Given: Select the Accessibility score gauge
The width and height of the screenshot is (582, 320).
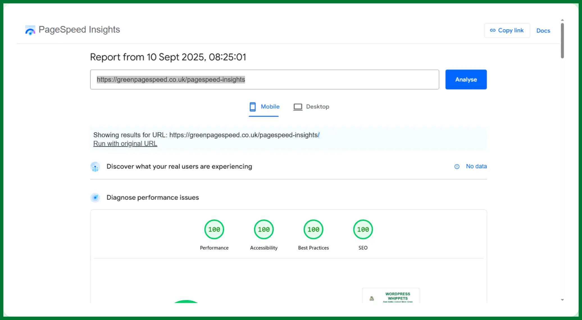Looking at the screenshot, I should (264, 230).
